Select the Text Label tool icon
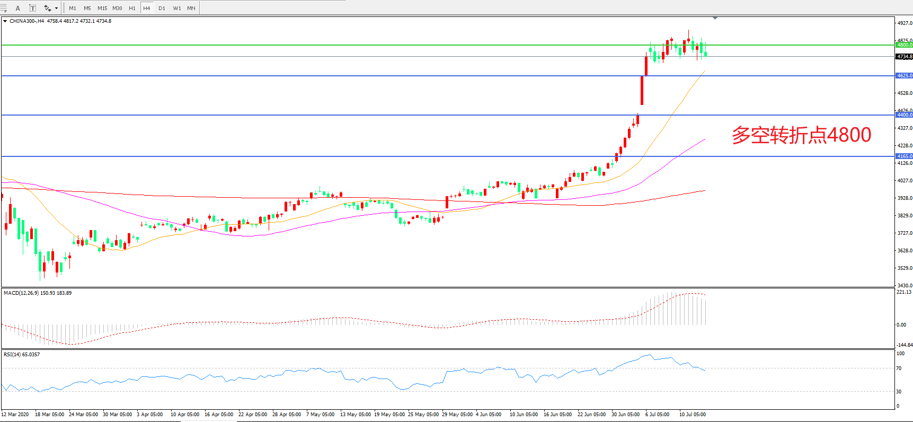913x422 pixels. pyautogui.click(x=32, y=8)
